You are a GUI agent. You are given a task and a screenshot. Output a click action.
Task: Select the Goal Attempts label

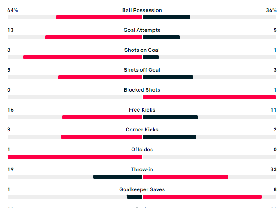142,30
